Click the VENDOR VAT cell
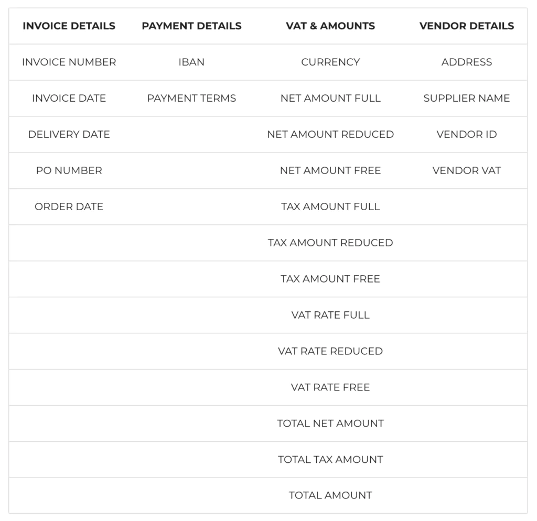 [x=466, y=170]
